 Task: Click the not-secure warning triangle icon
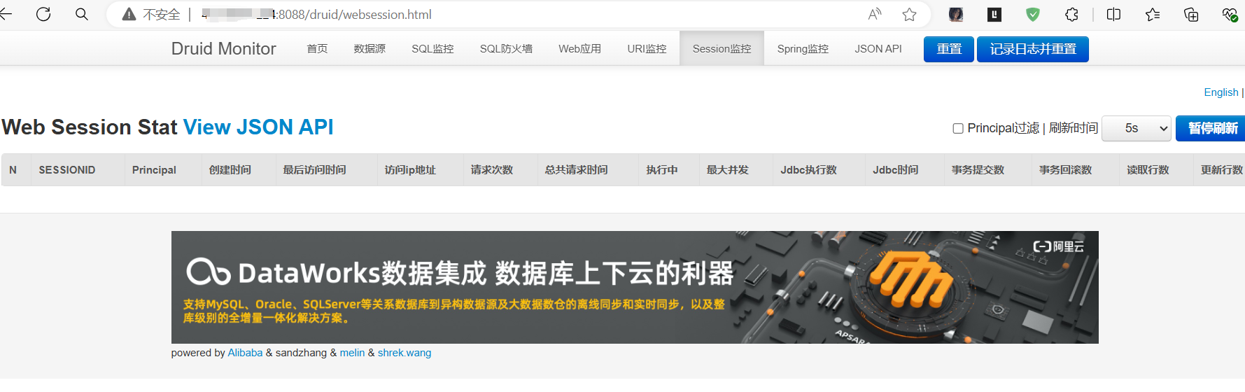[x=129, y=14]
